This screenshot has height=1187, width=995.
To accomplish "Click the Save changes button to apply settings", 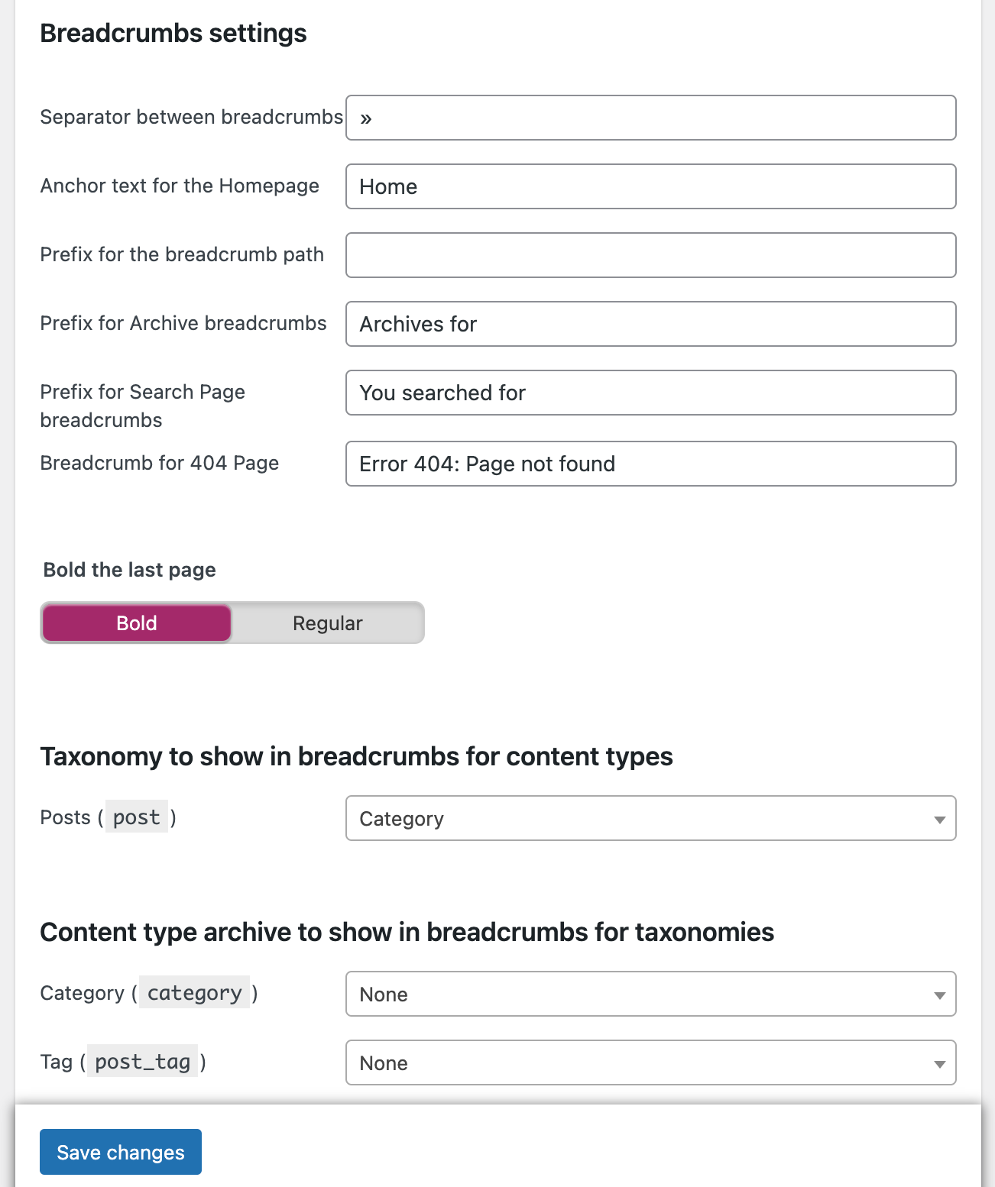I will pos(120,1151).
